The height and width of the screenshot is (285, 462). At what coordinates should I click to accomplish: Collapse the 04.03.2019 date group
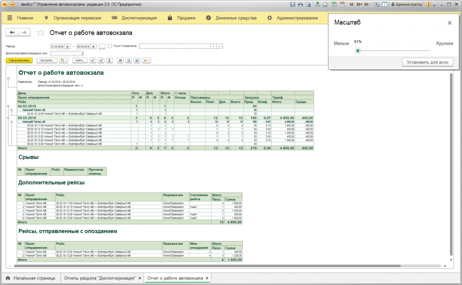point(9,106)
